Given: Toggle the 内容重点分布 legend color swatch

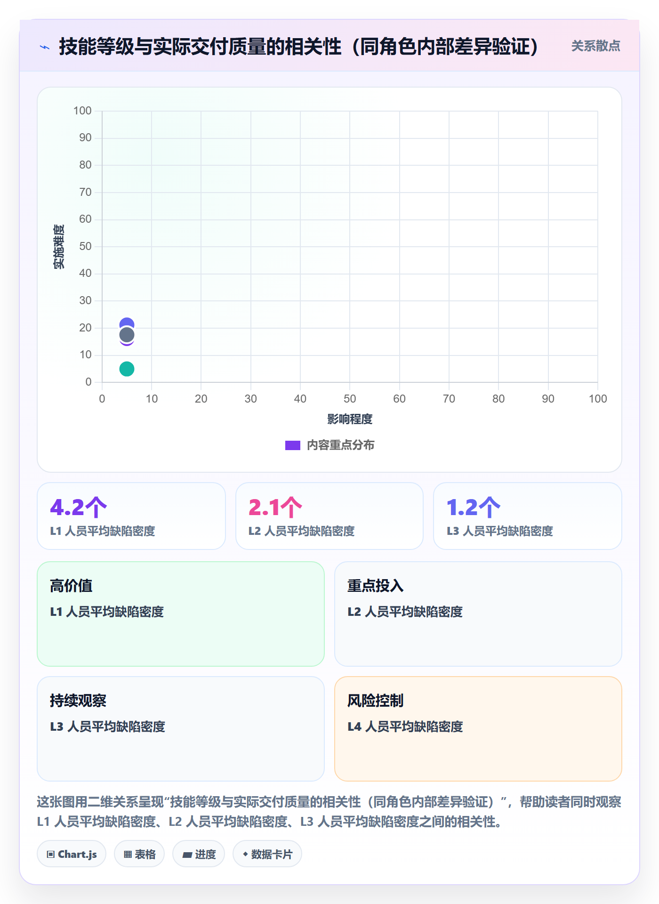Looking at the screenshot, I should (292, 445).
